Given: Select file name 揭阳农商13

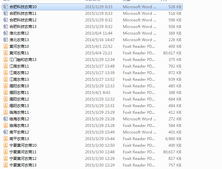Looking at the screenshot, I should click(19, 106).
